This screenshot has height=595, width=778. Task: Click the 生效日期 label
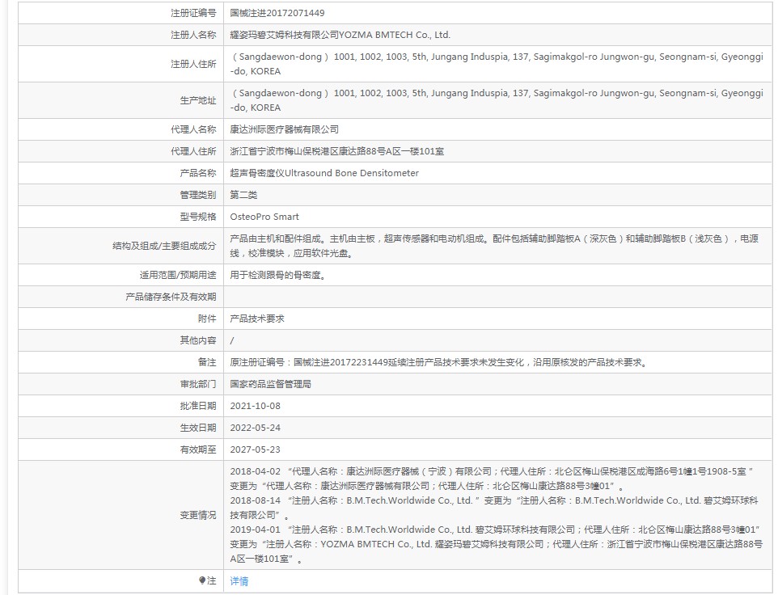pos(198,428)
